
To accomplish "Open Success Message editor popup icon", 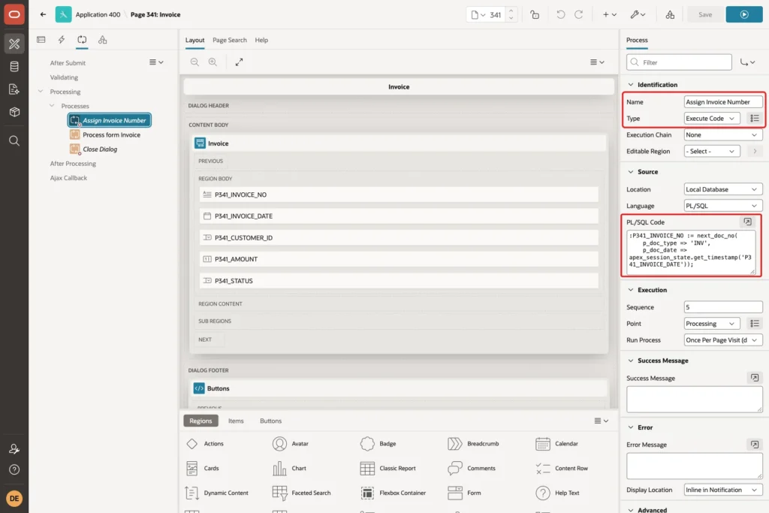I will [x=754, y=378].
